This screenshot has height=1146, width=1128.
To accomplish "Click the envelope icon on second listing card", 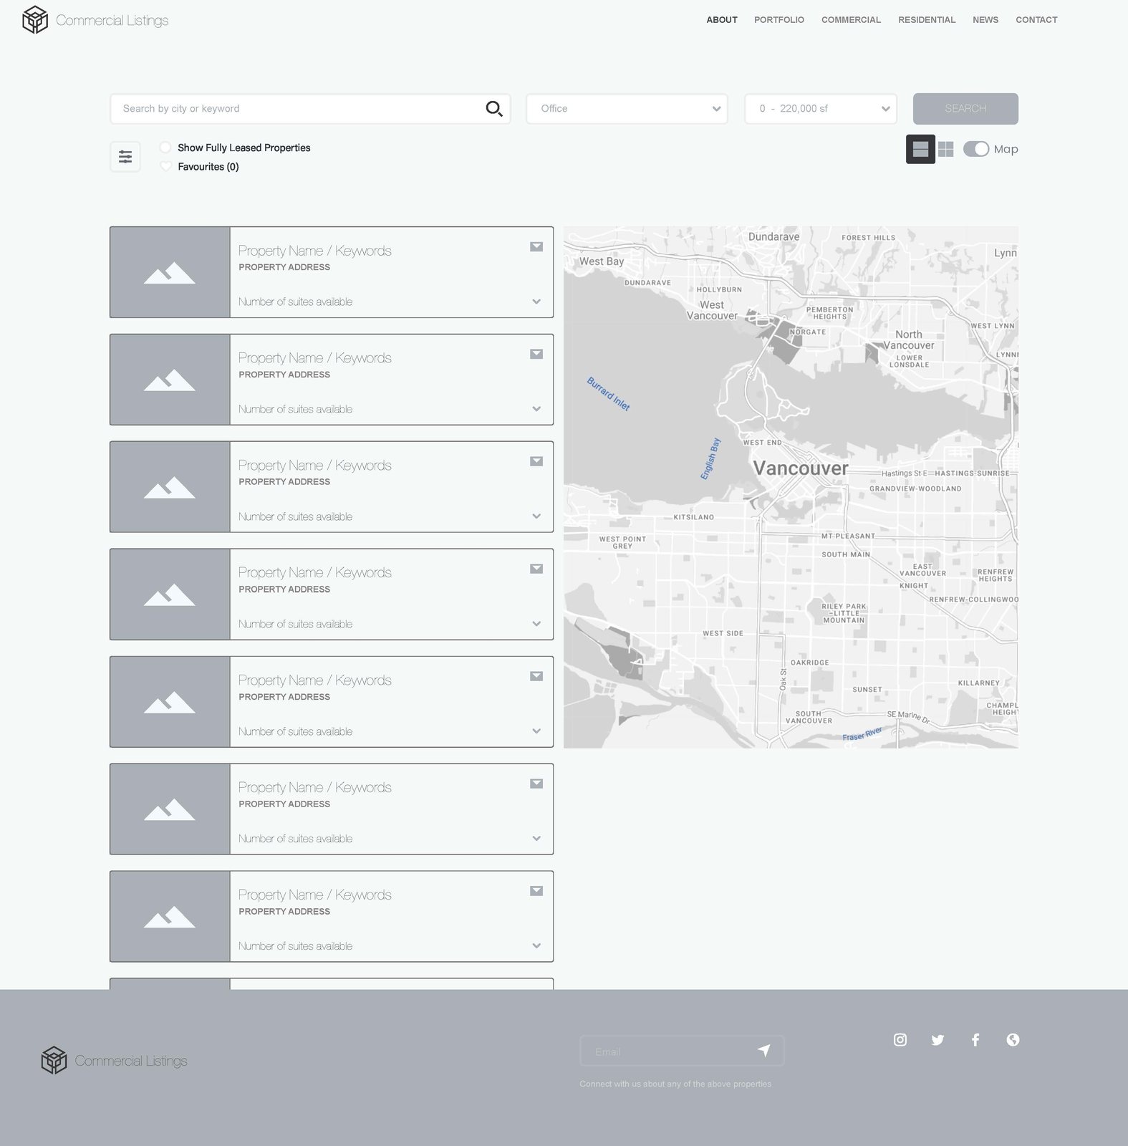I will 536,354.
